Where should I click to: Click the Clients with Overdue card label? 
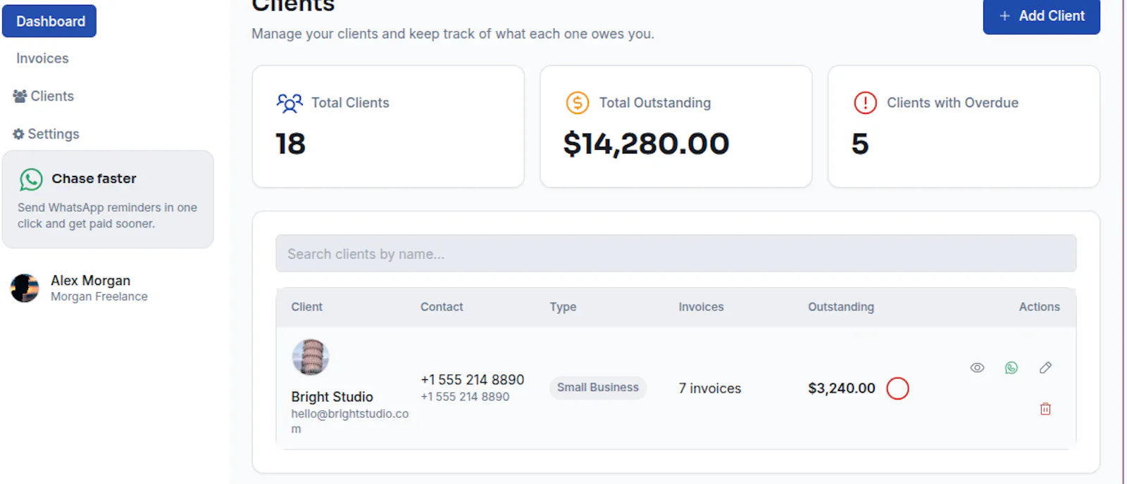point(952,103)
